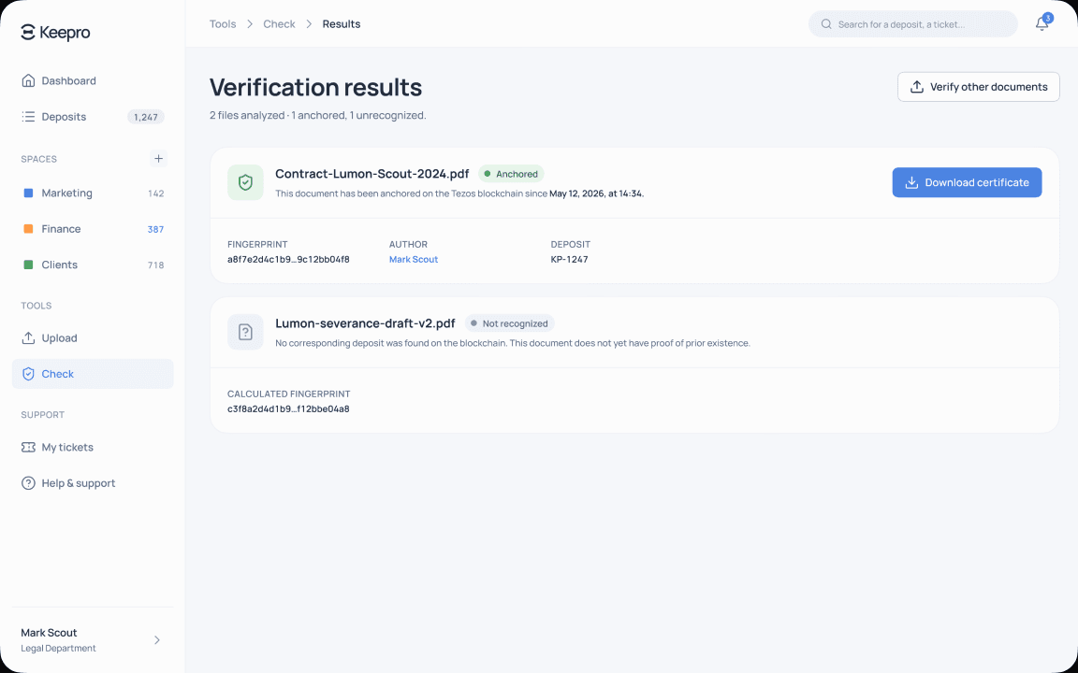Image resolution: width=1078 pixels, height=673 pixels.
Task: Click the Lumon-severance-draft-v2.pdf file name
Action: coord(365,323)
